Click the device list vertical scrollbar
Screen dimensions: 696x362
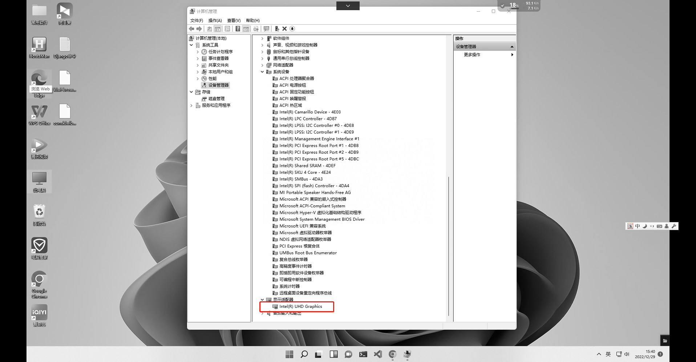click(x=449, y=246)
